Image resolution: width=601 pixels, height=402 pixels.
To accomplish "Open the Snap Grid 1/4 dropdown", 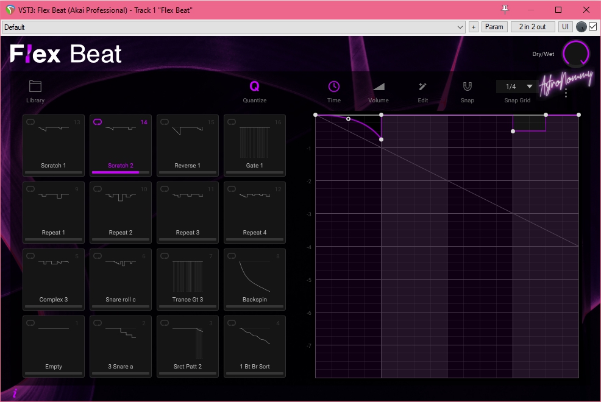I will click(517, 86).
